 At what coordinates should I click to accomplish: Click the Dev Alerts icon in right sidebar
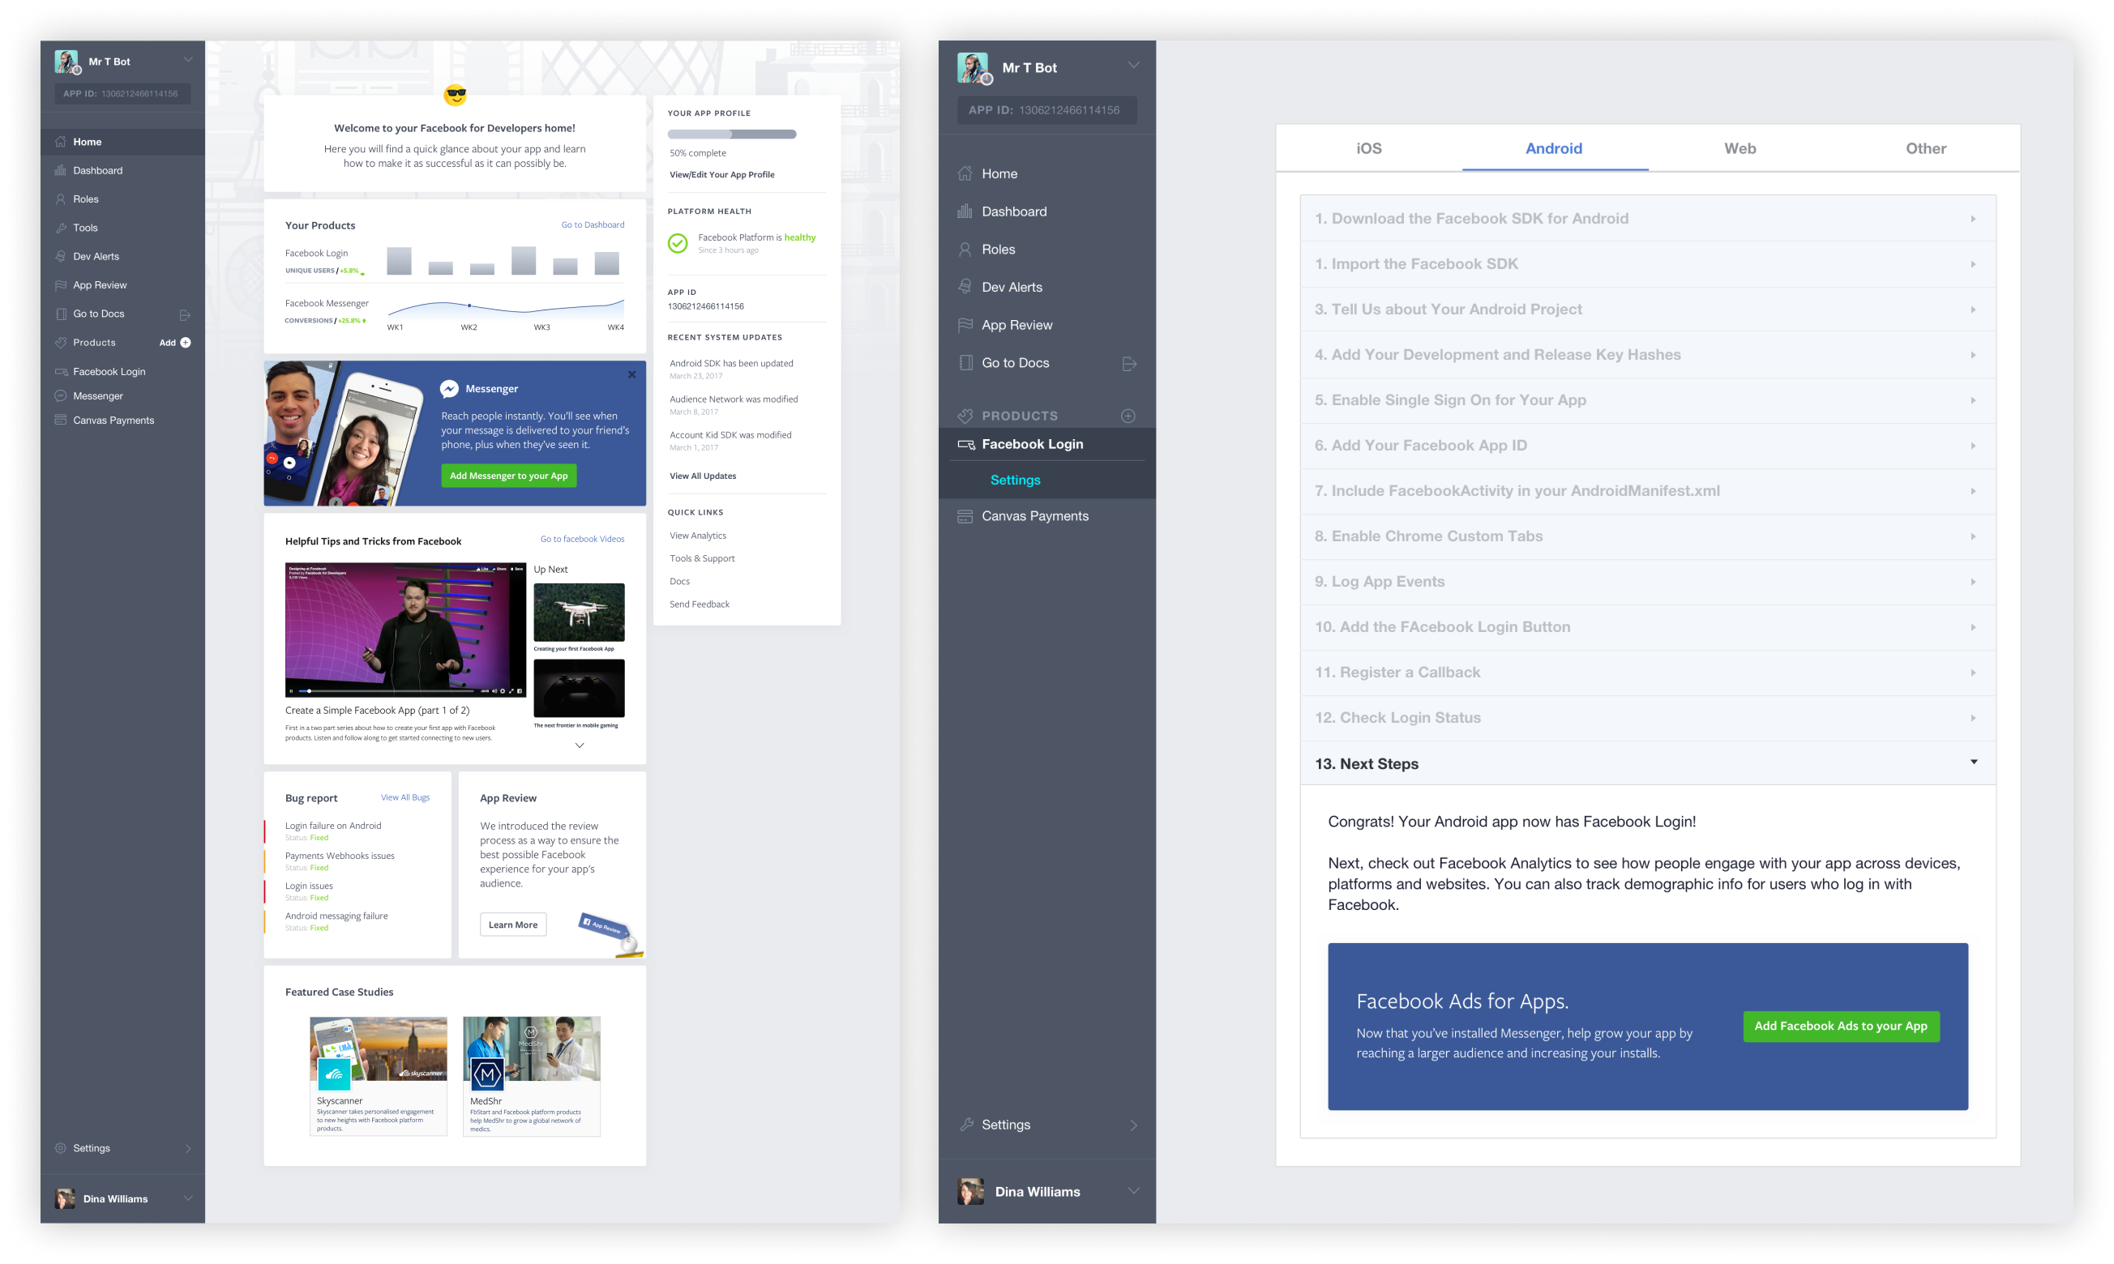pos(965,287)
